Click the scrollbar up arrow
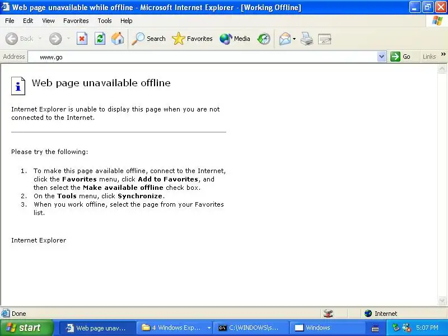This screenshot has height=336, width=448. 442,69
